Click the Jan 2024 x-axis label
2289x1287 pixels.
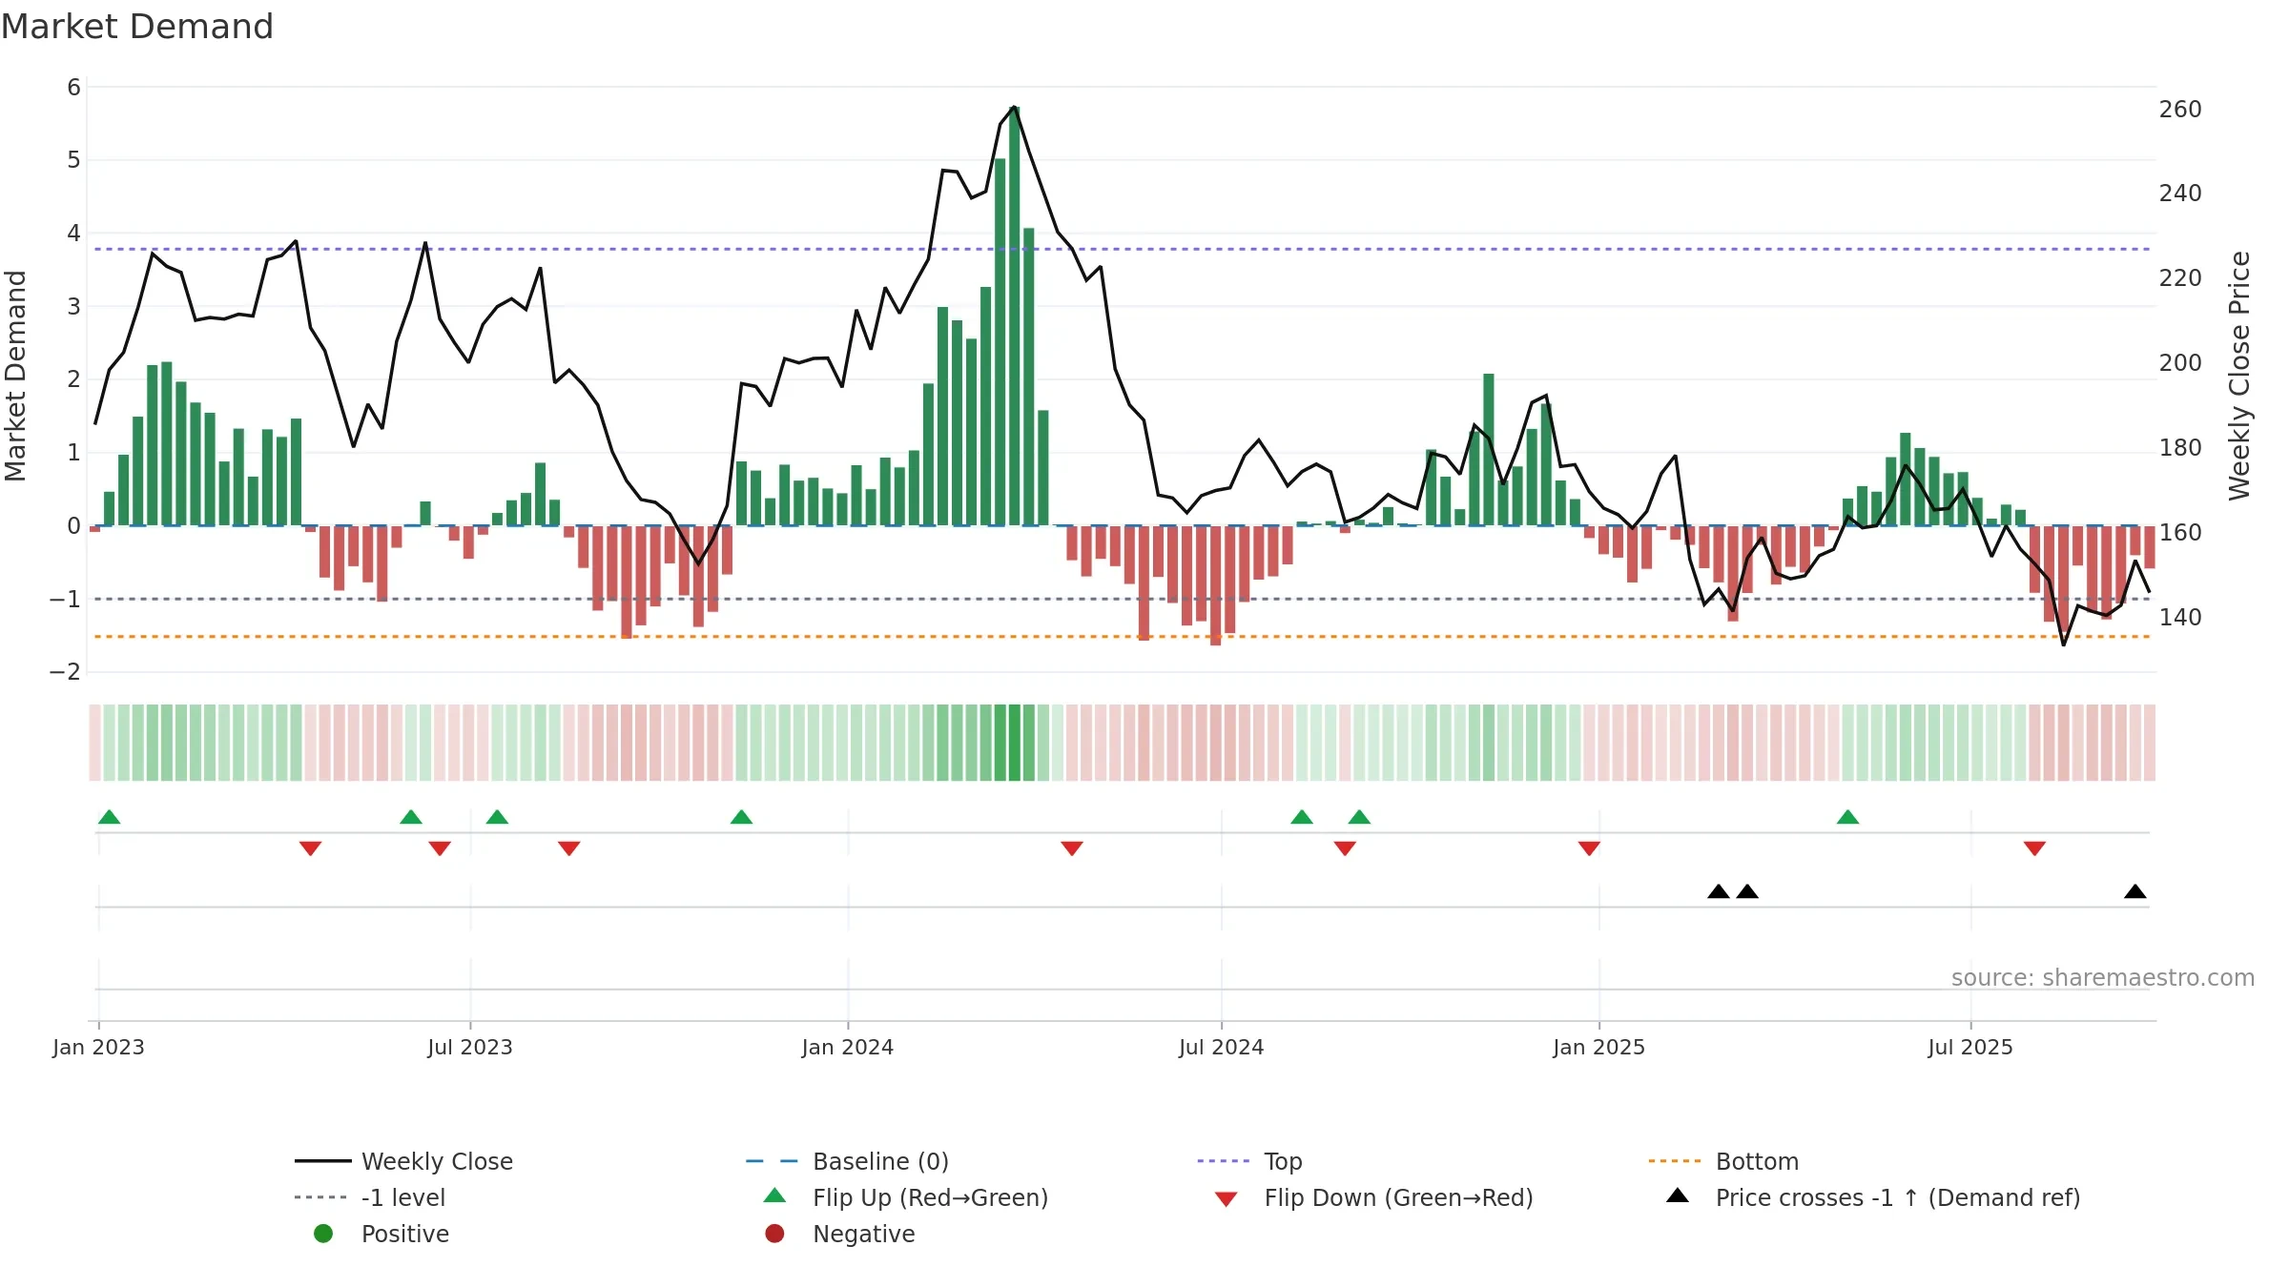(x=848, y=1047)
